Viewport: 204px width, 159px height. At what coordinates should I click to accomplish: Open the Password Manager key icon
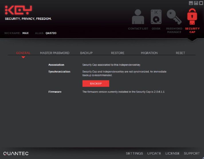(x=174, y=17)
